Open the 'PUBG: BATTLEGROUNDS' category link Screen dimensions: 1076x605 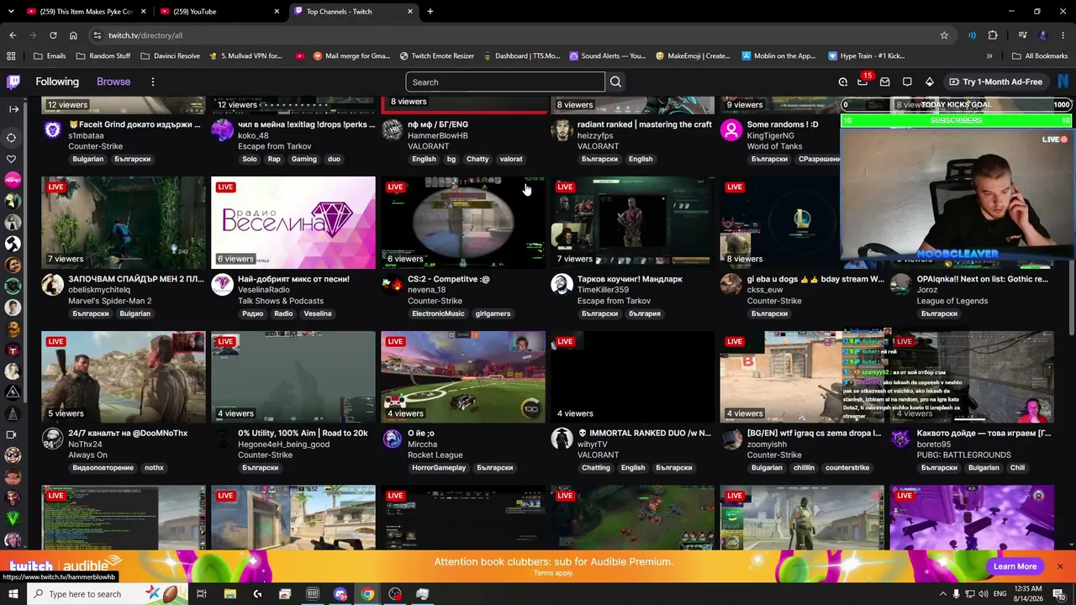click(964, 455)
